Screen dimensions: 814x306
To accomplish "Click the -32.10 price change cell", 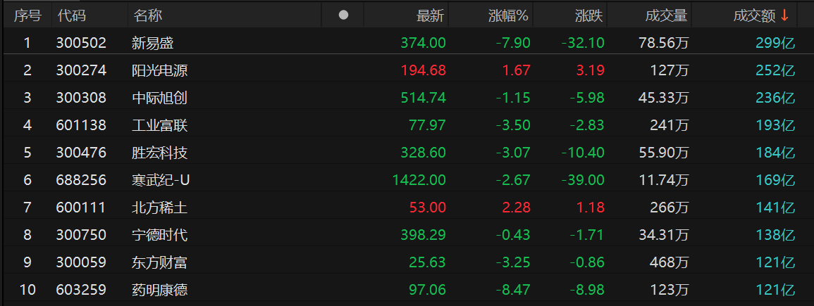I will pos(583,43).
